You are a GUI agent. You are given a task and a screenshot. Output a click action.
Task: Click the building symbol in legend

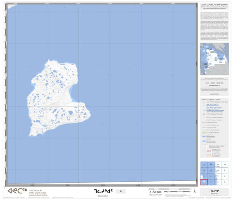[204, 114]
